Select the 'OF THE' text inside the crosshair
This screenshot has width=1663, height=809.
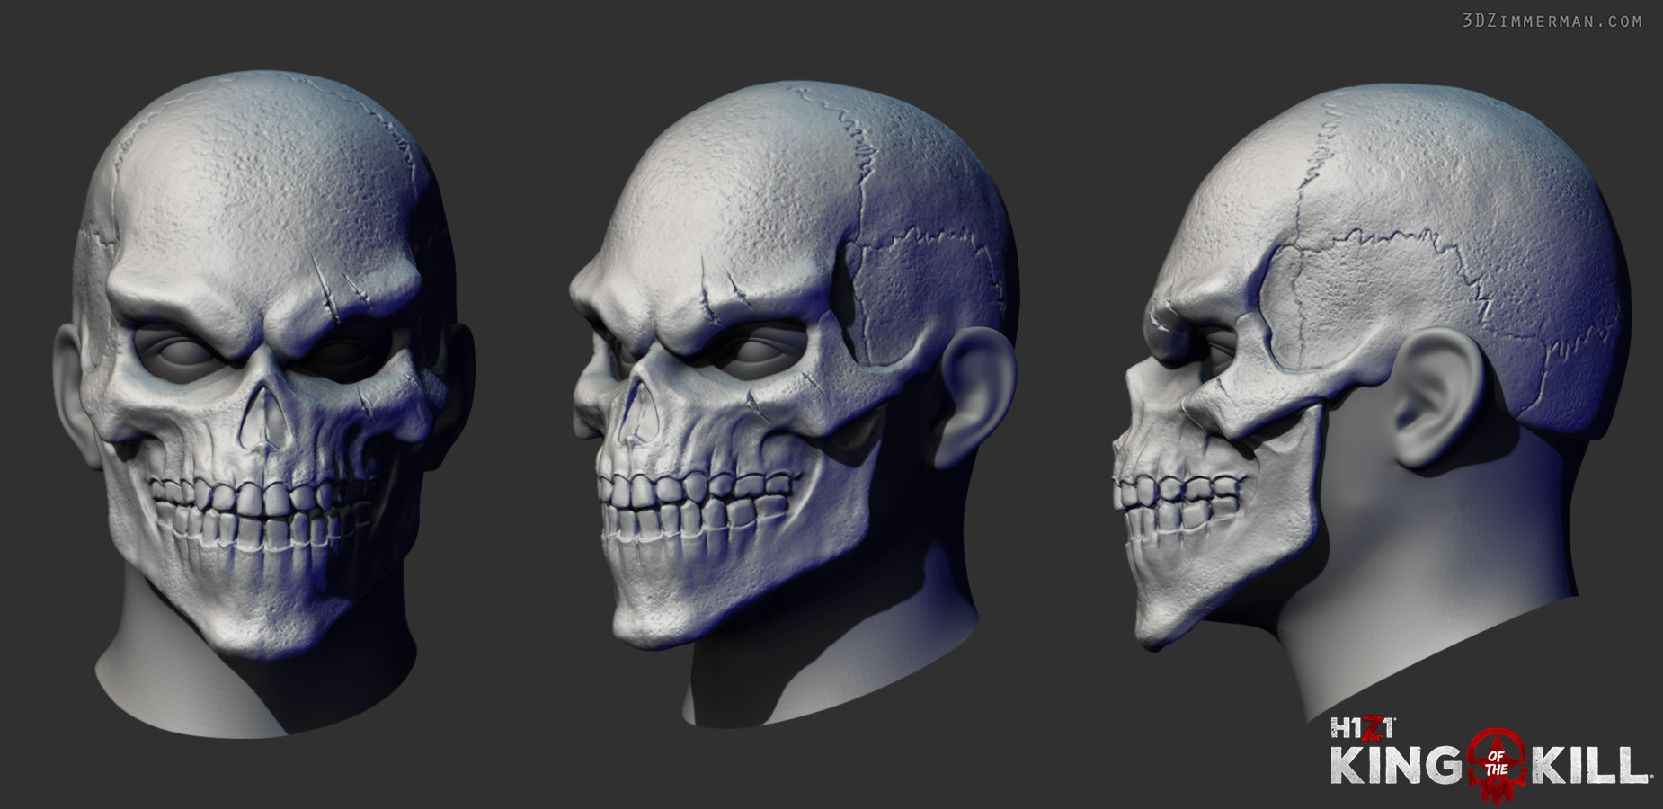pos(1497,762)
